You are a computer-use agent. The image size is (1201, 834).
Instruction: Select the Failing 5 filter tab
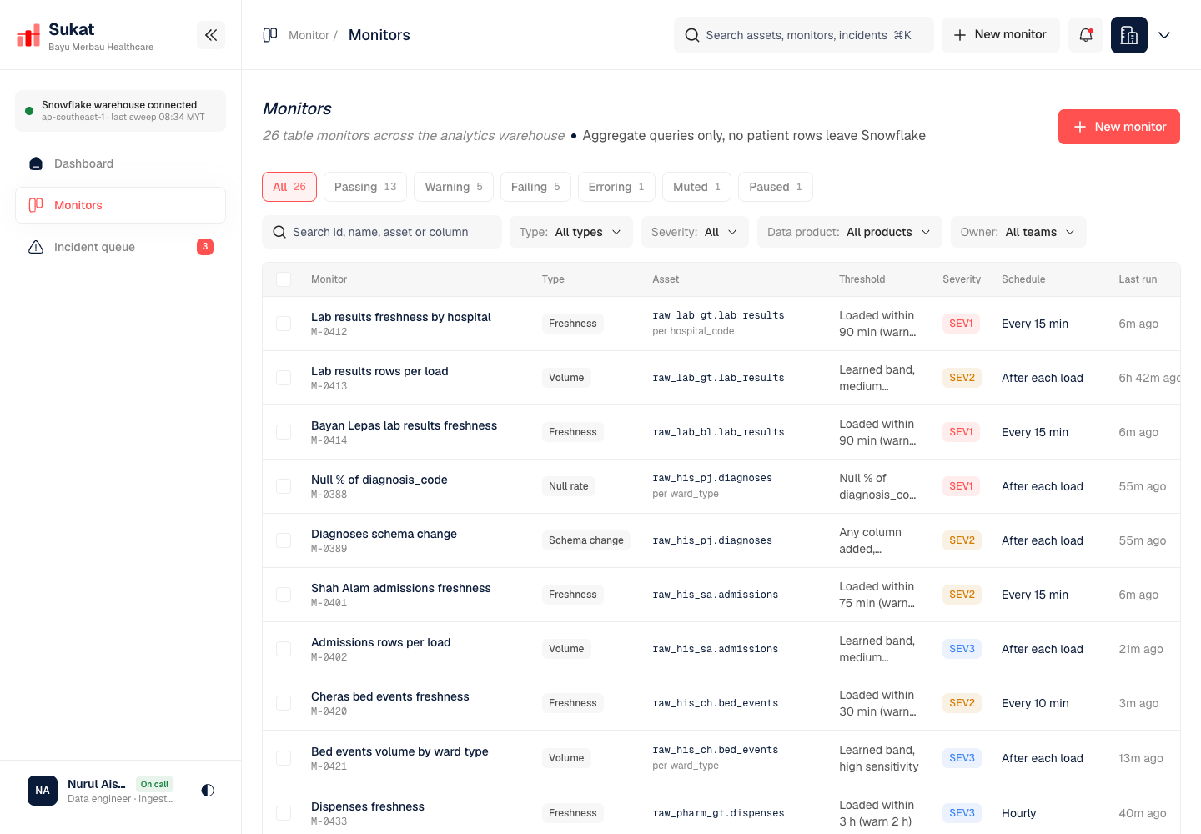[x=535, y=187]
